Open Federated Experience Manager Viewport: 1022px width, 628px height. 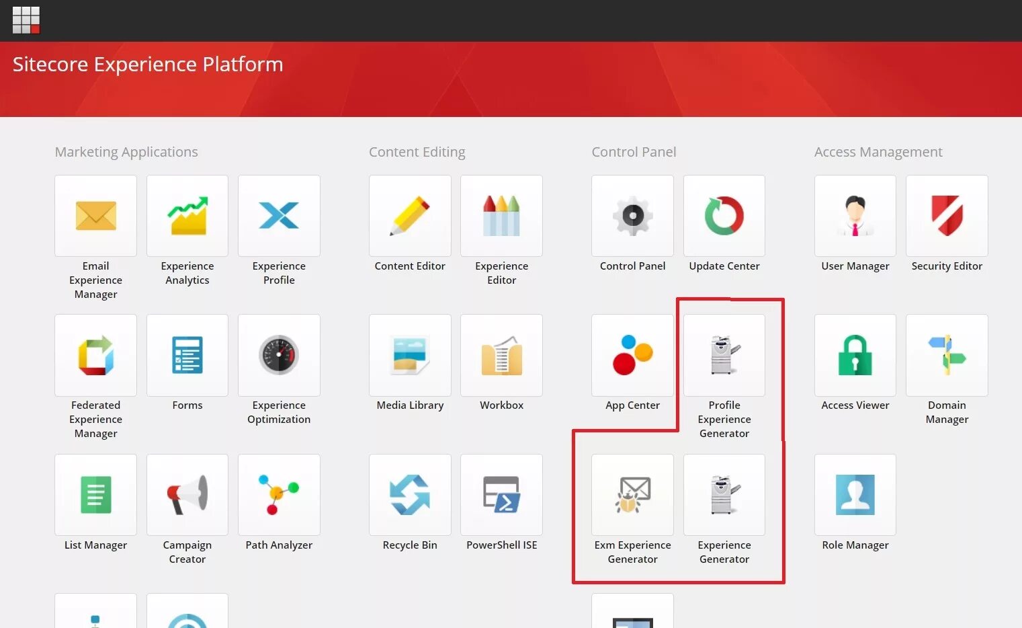pyautogui.click(x=95, y=355)
